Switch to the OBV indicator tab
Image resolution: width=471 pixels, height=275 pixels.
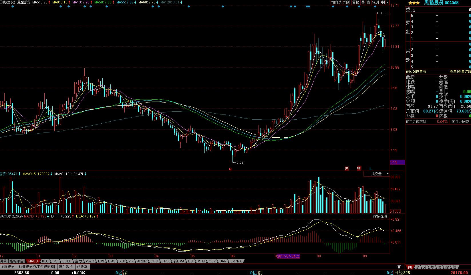pos(212,261)
